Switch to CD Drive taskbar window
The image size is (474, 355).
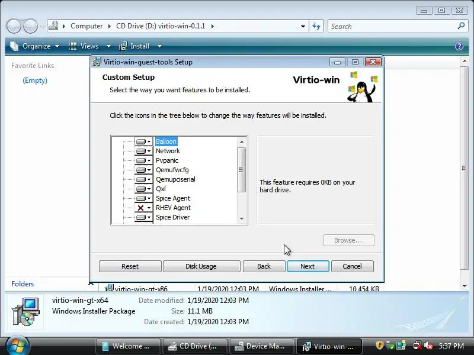pos(195,346)
